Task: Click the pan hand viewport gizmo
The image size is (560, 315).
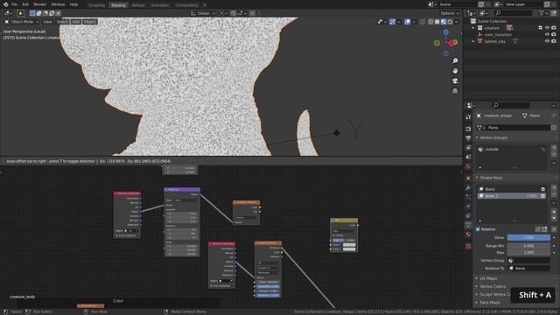Action: point(455,71)
